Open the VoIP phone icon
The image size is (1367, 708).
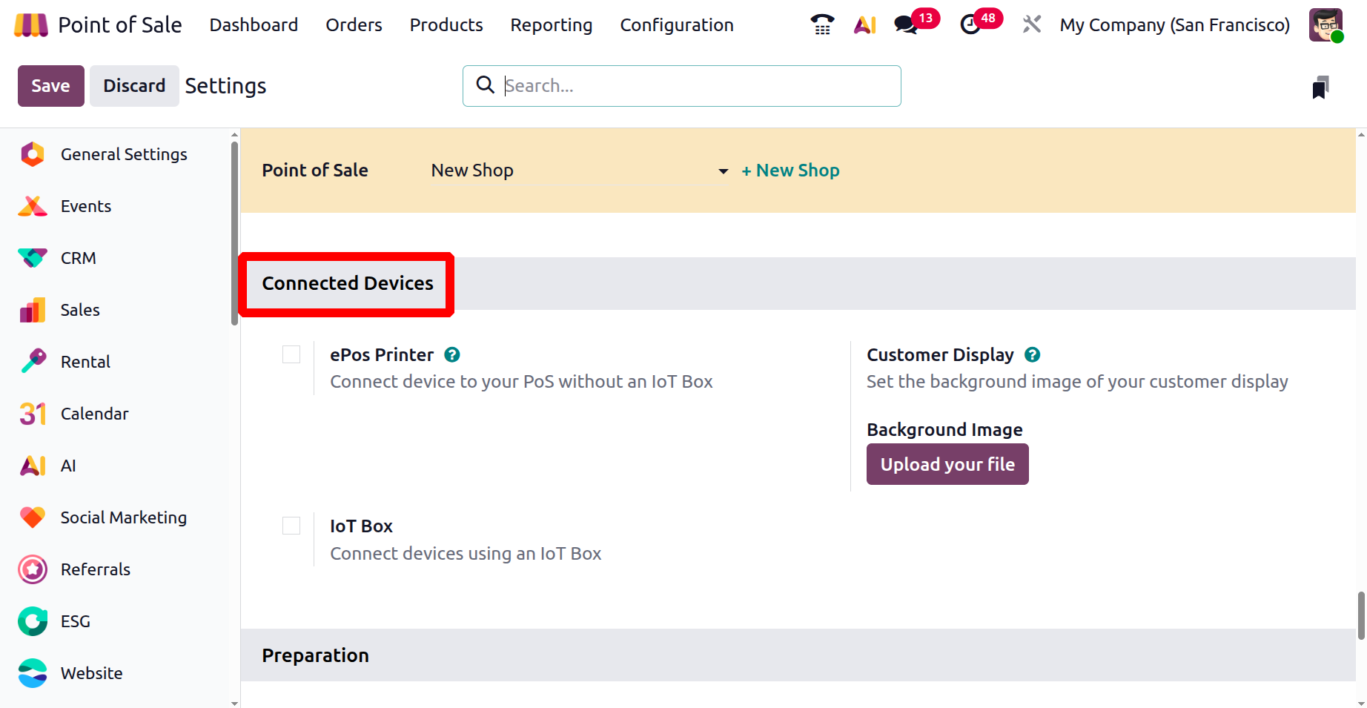click(821, 25)
